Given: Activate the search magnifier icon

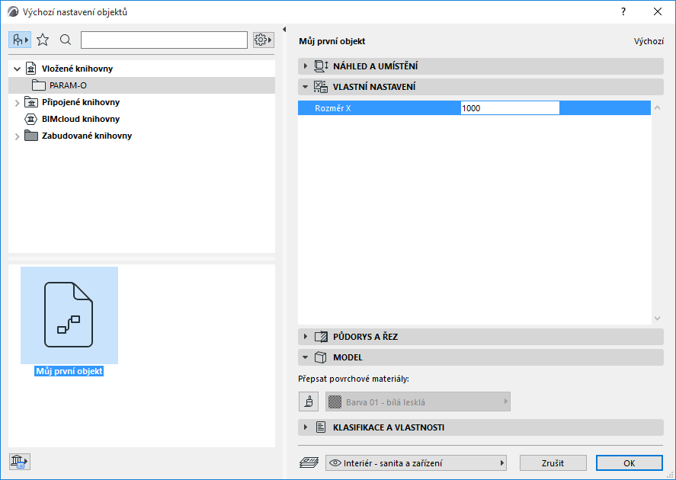Looking at the screenshot, I should pos(66,39).
